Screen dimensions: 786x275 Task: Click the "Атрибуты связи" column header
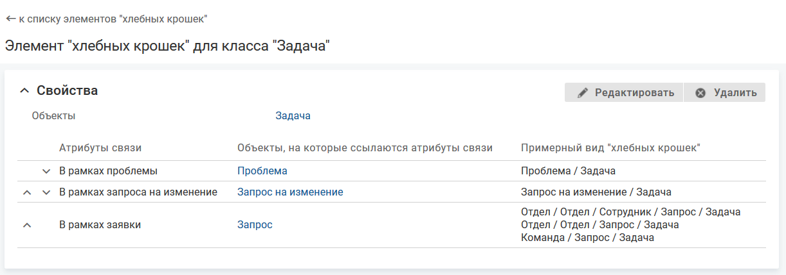(x=100, y=148)
